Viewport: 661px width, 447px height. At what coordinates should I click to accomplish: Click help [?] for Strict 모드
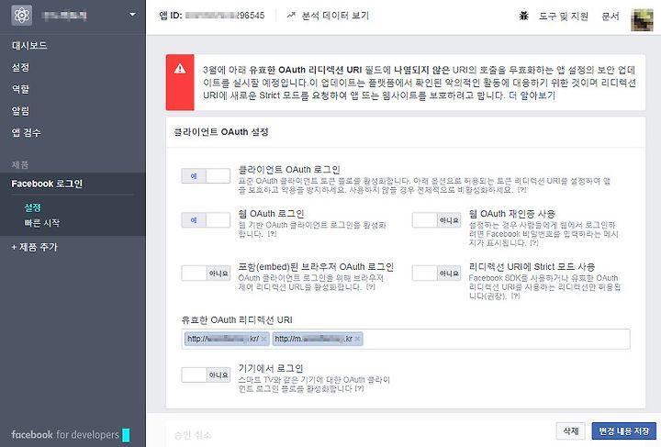516,296
